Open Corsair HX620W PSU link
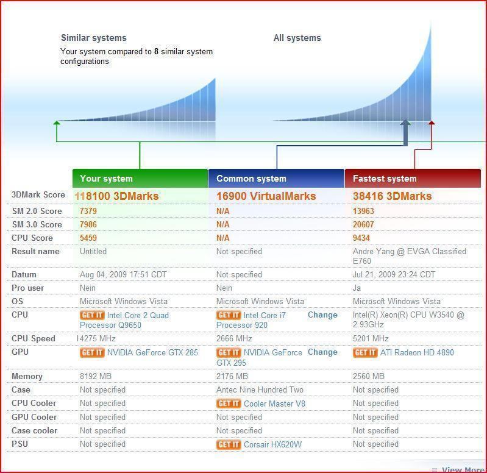This screenshot has height=473, width=487. [272, 444]
